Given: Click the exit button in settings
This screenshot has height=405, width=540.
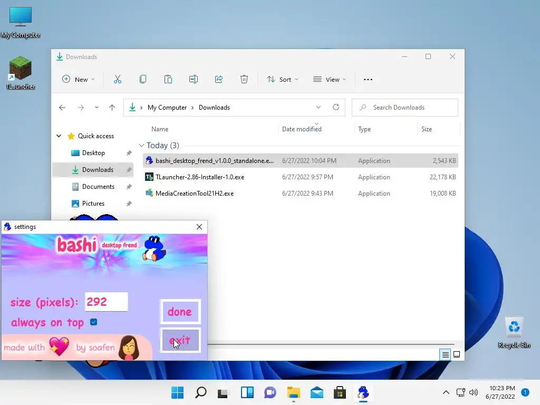Looking at the screenshot, I should pos(180,340).
